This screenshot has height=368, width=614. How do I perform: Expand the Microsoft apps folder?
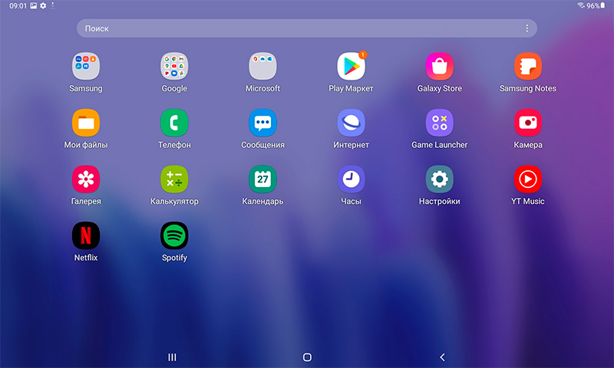(x=262, y=67)
